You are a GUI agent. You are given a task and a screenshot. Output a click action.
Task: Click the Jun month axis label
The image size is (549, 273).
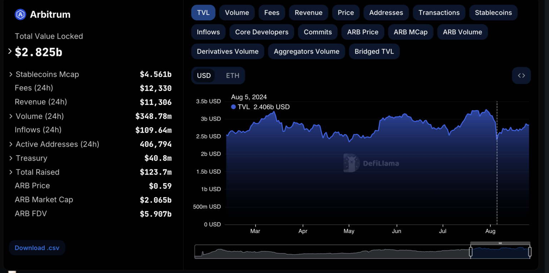coord(396,231)
